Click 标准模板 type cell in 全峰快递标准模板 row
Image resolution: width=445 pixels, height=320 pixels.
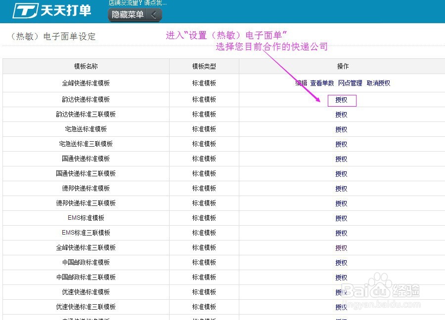[204, 83]
